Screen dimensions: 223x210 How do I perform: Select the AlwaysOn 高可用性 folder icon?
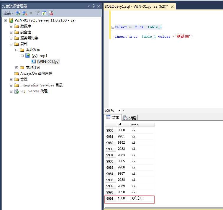pyautogui.click(x=16, y=73)
